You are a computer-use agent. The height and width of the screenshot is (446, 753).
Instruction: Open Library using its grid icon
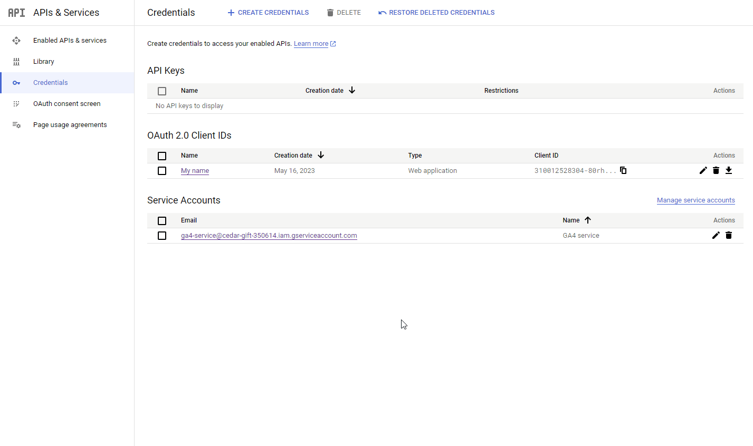click(x=16, y=61)
